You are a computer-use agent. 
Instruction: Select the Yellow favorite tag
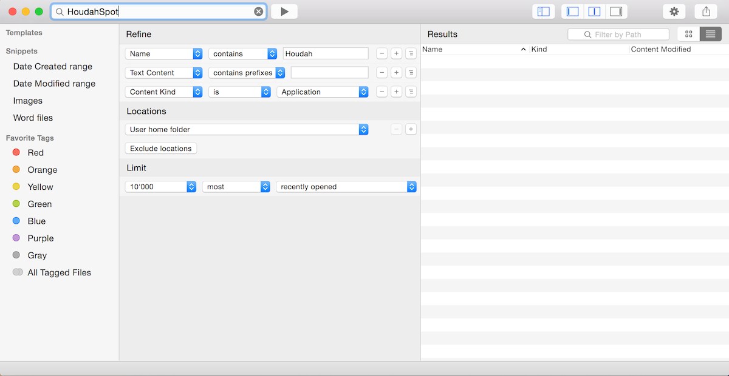pyautogui.click(x=40, y=187)
